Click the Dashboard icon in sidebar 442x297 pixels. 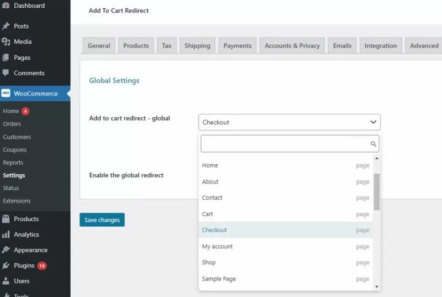(6, 6)
